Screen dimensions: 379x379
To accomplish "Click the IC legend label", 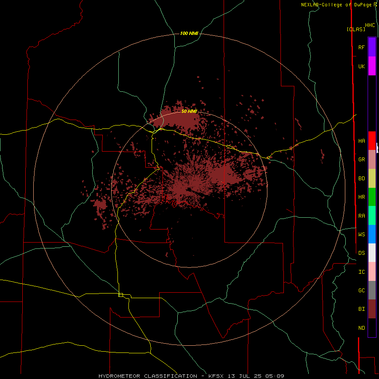I will pos(361,272).
